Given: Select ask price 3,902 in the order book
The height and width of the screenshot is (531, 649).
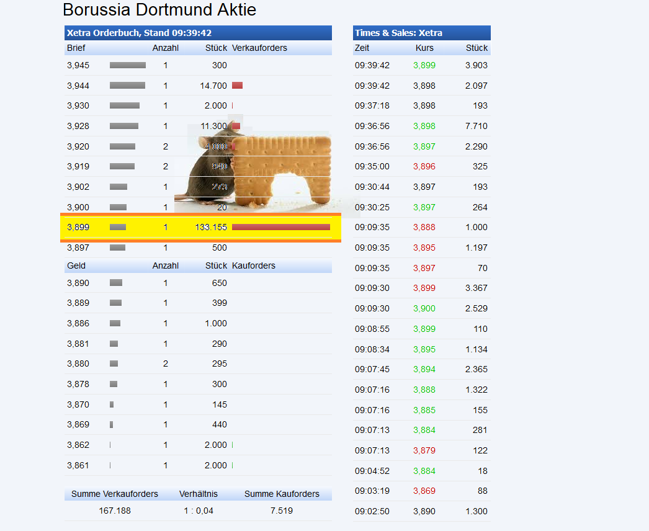Looking at the screenshot, I should (78, 187).
